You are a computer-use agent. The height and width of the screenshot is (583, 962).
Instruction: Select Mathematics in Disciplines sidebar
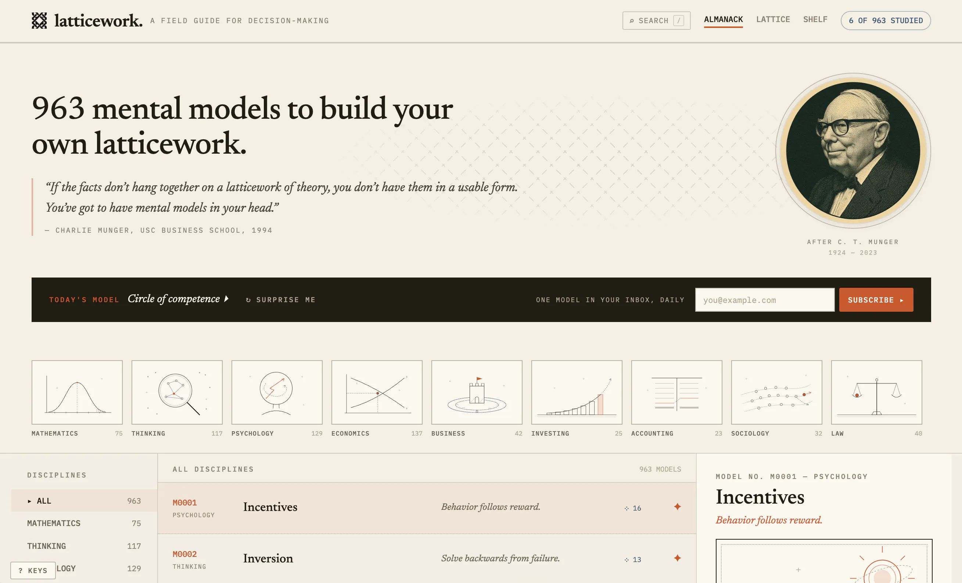[84, 523]
